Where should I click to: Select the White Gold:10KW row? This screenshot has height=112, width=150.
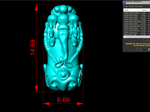(137, 17)
